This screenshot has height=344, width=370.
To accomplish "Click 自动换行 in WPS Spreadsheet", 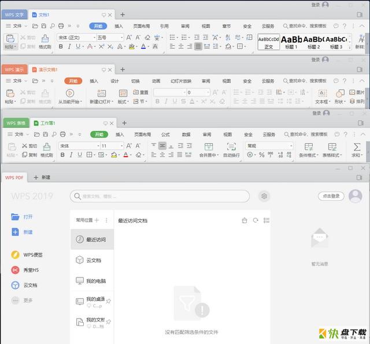I will (x=231, y=150).
